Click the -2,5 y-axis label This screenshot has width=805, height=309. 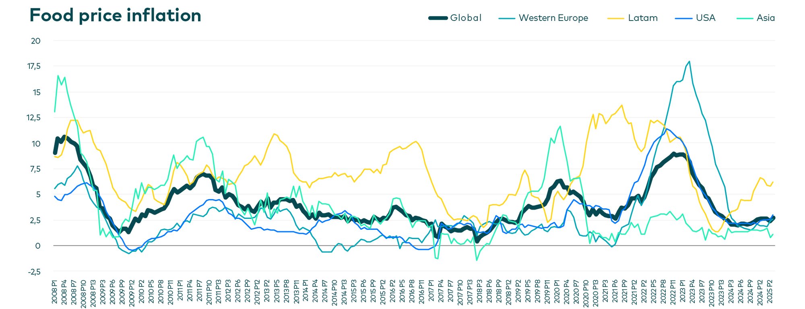(34, 272)
